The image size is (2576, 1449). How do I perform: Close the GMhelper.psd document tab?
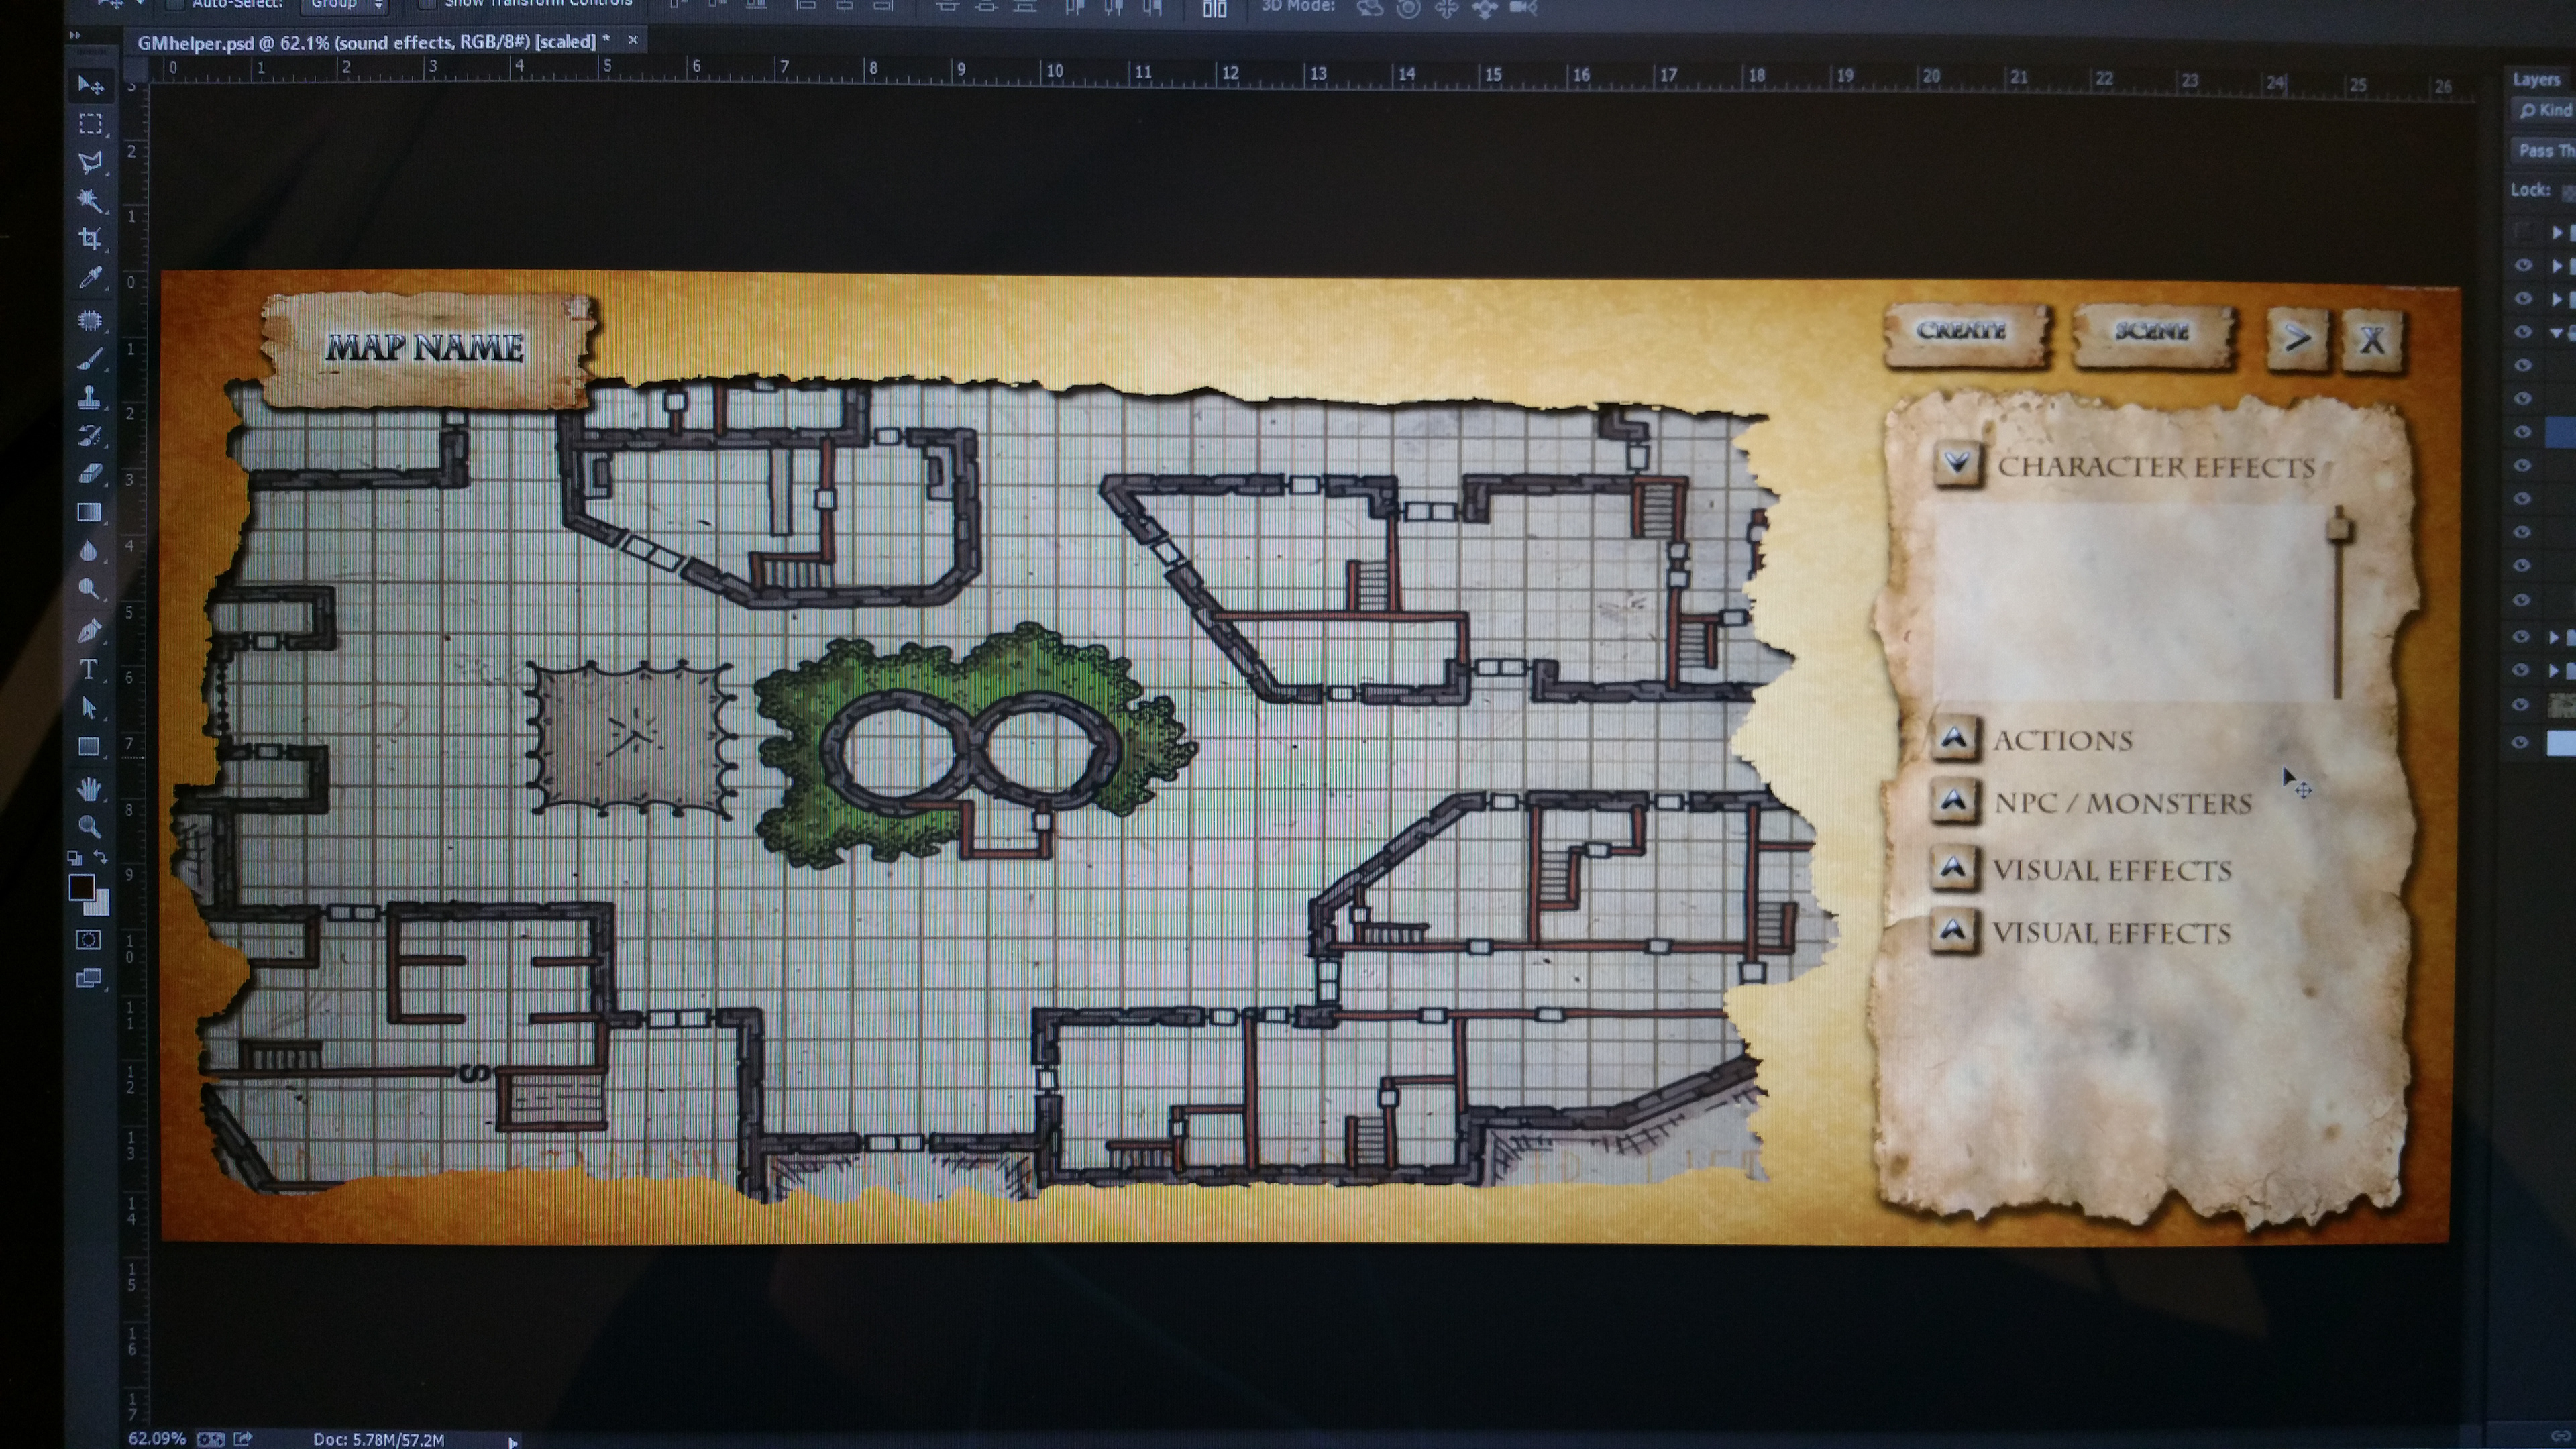tap(632, 40)
